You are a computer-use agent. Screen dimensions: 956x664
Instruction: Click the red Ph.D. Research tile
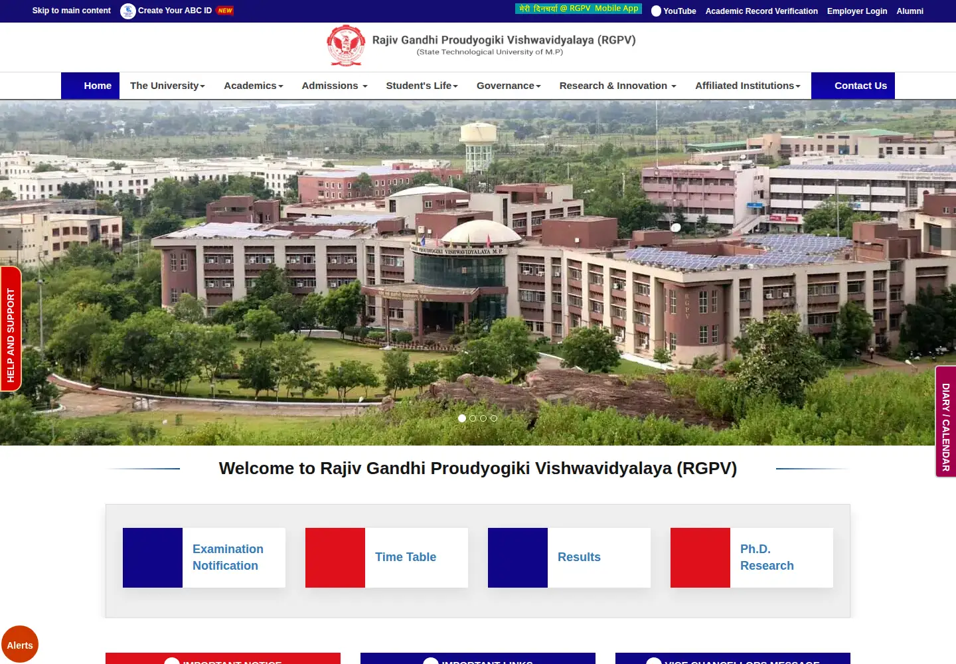click(x=700, y=558)
